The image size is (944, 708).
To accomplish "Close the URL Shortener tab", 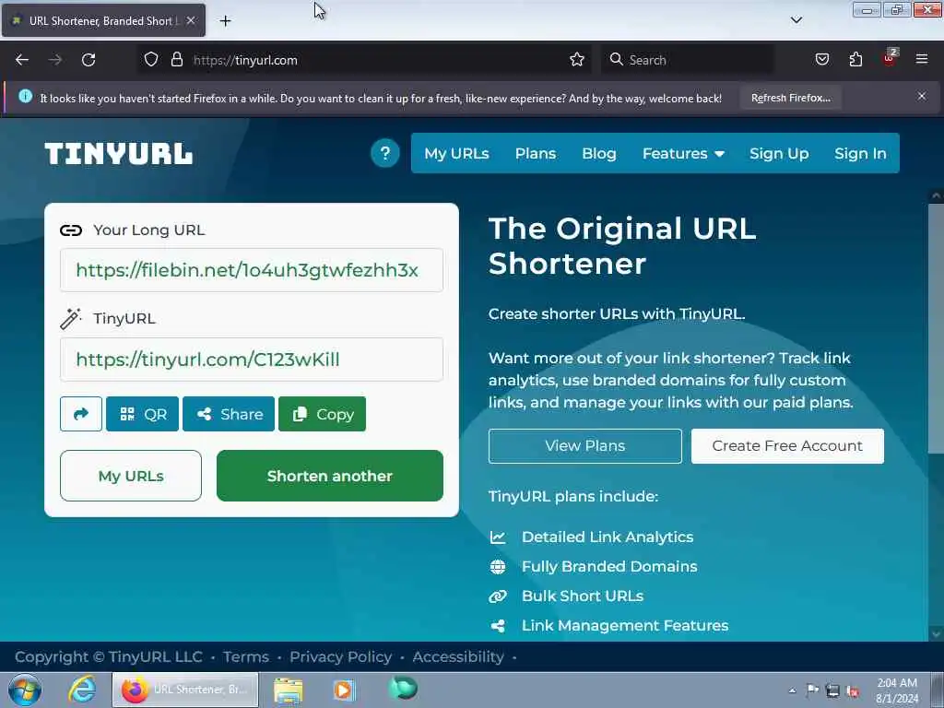I will point(191,20).
